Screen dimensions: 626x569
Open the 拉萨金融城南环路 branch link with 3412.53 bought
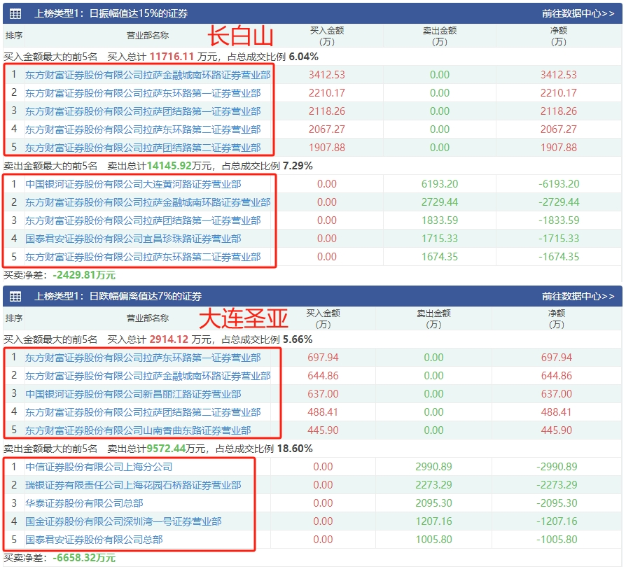pyautogui.click(x=148, y=75)
